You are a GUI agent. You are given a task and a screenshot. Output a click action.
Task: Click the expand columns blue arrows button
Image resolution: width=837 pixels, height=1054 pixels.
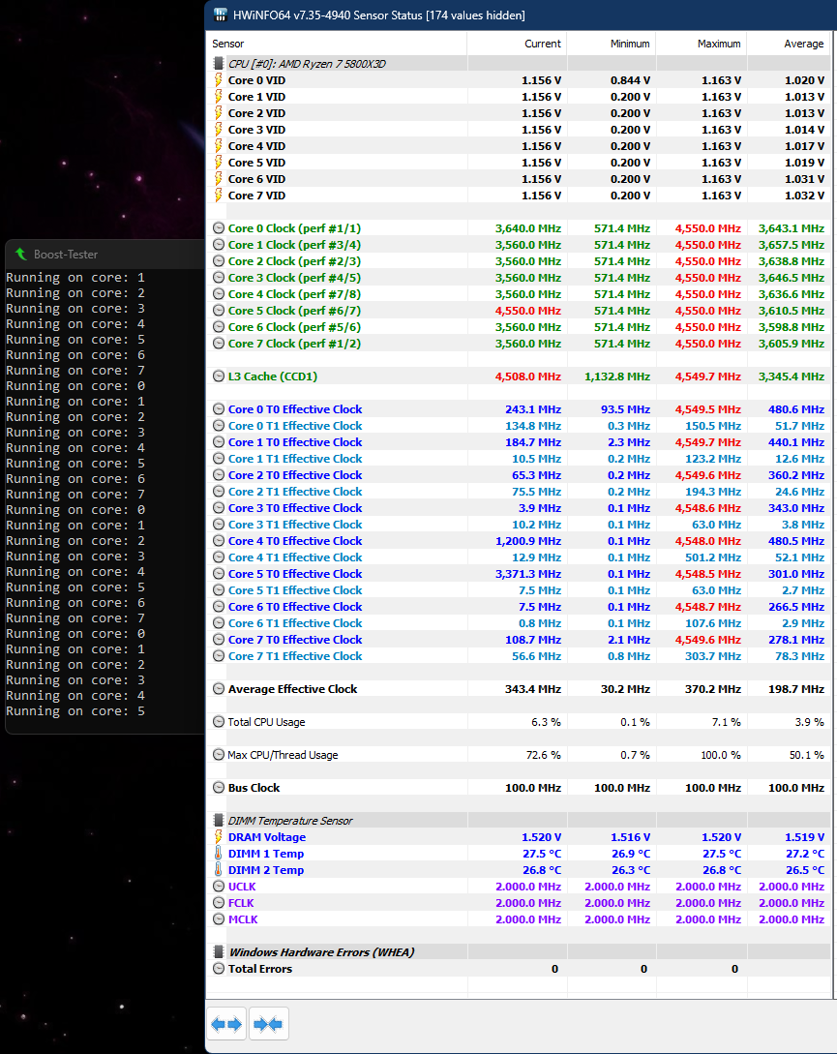226,1024
